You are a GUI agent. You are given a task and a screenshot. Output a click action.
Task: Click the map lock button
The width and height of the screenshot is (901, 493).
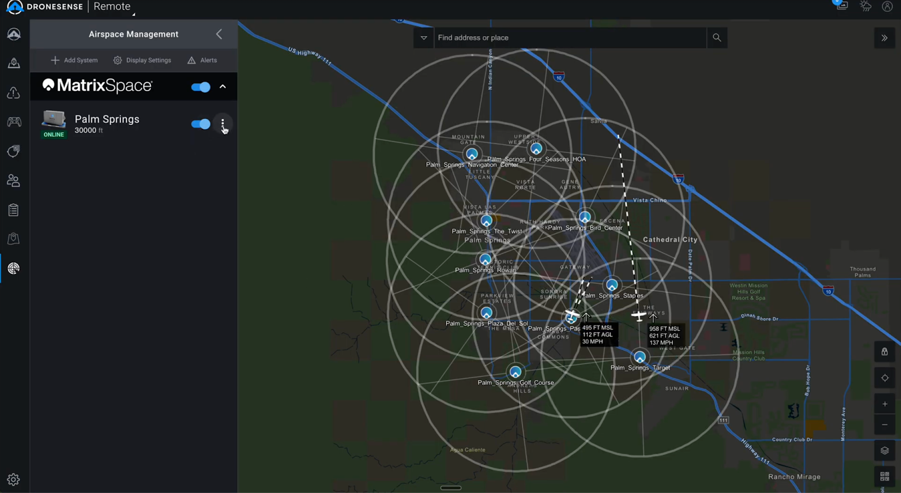[x=885, y=352]
